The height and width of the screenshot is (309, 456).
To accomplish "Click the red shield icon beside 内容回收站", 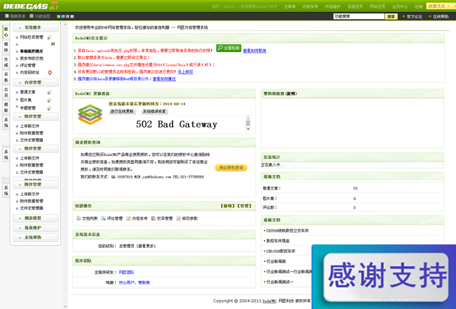I will coord(50,72).
